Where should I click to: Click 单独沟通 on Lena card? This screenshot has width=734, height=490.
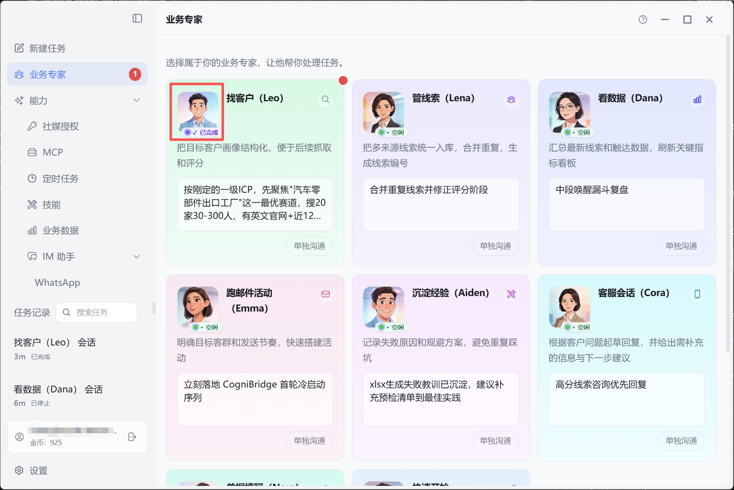[495, 246]
